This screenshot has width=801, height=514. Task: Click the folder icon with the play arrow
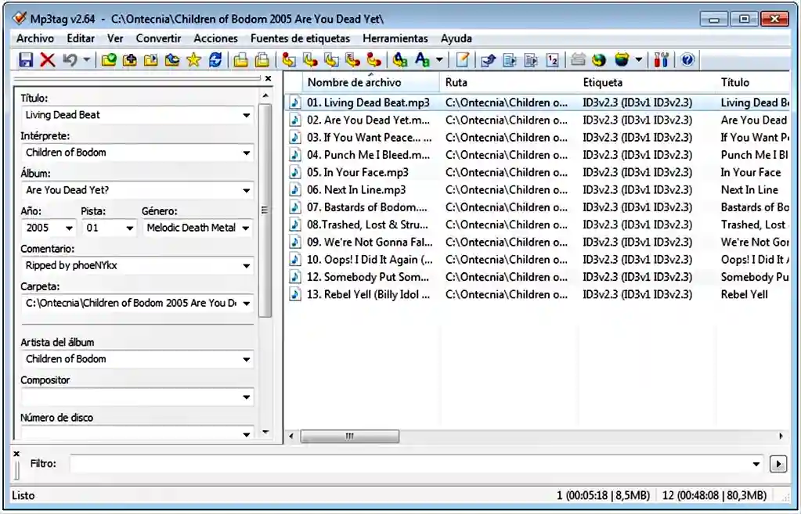[151, 59]
